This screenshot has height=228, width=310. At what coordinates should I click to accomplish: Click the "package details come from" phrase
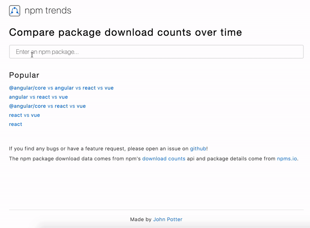point(237,158)
